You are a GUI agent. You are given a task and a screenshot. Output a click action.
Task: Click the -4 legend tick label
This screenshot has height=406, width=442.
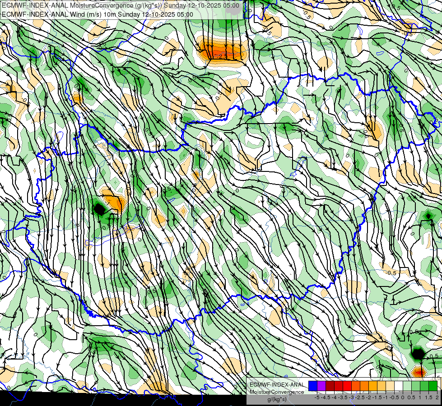334,397
